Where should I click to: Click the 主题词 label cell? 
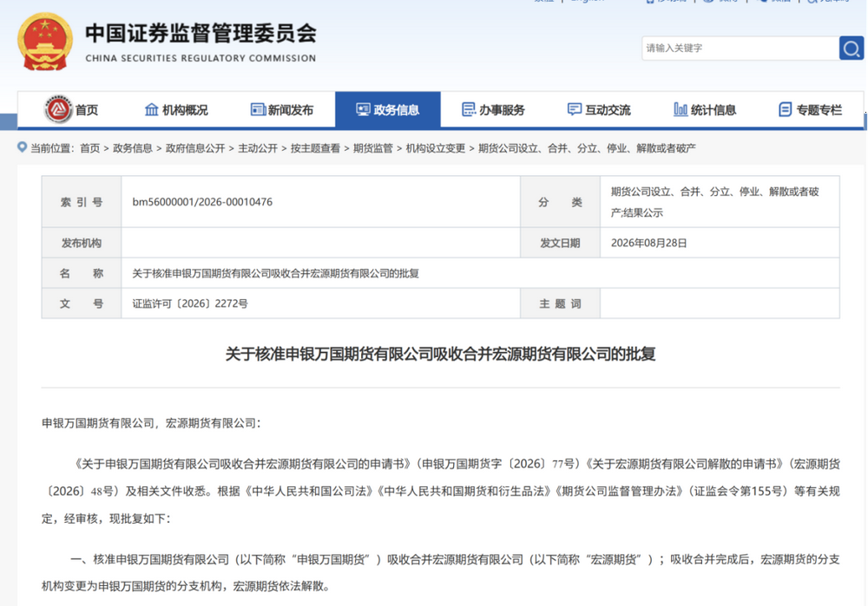tap(560, 303)
